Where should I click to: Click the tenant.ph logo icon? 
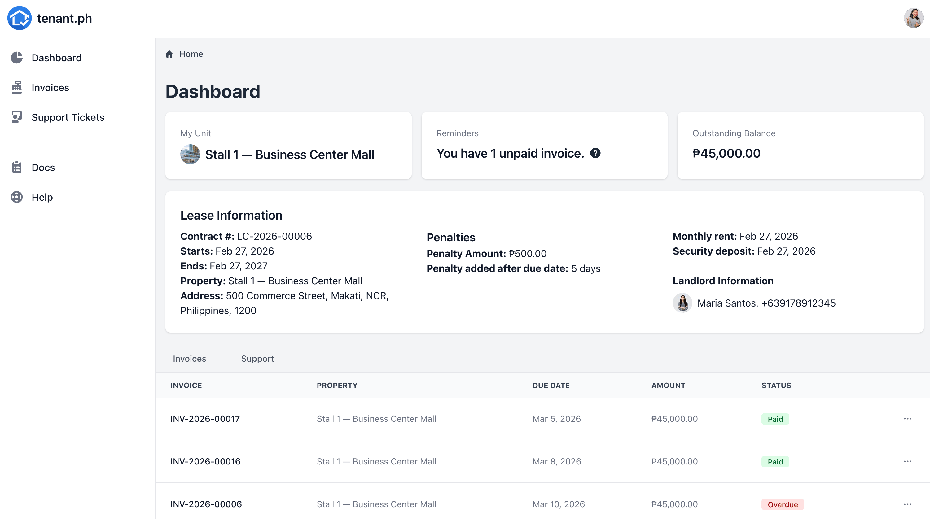[x=20, y=18]
